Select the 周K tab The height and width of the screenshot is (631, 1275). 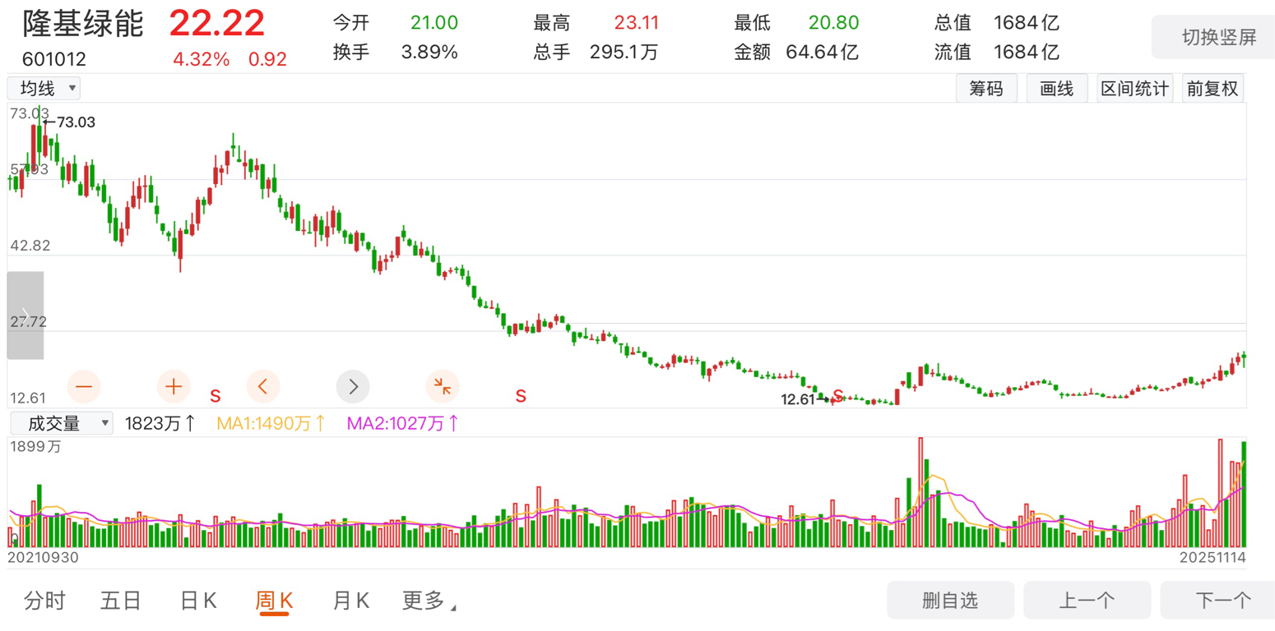point(274,601)
